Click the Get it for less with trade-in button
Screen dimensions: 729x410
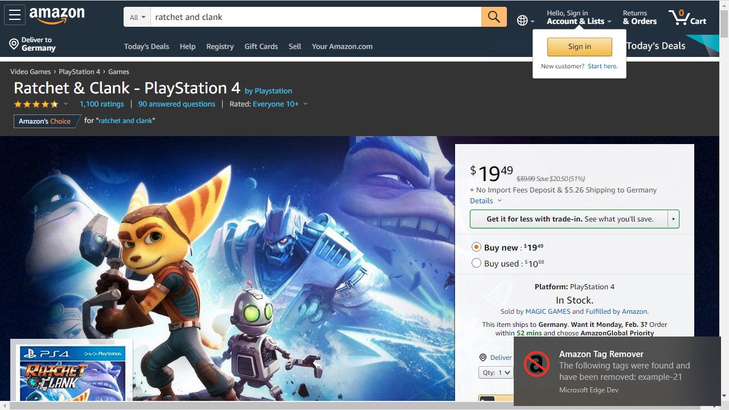pos(568,219)
